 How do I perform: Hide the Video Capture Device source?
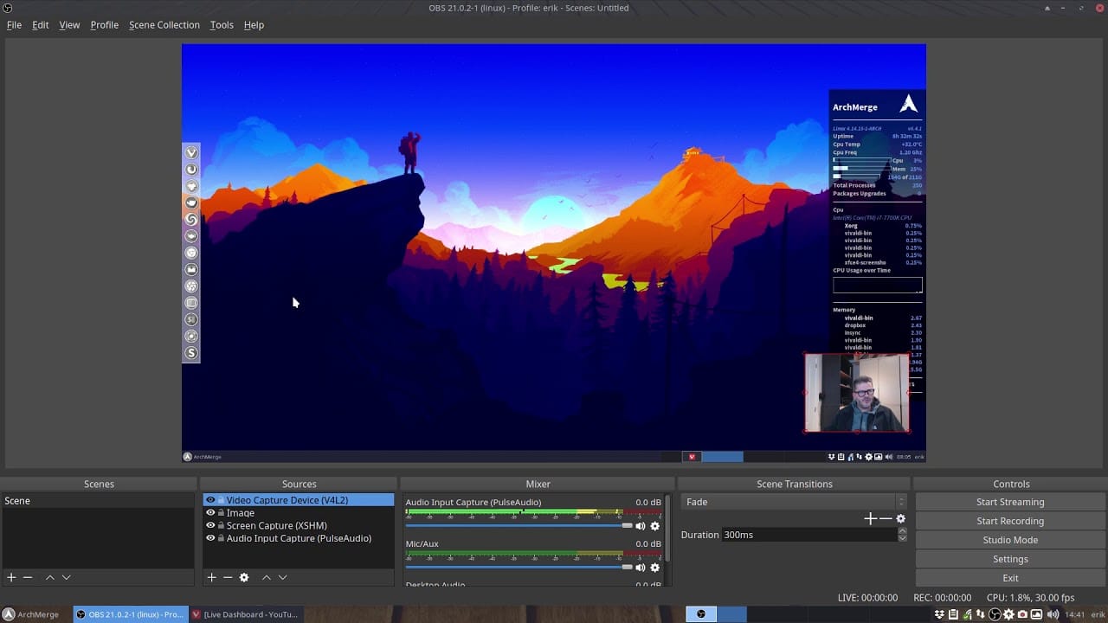point(210,500)
